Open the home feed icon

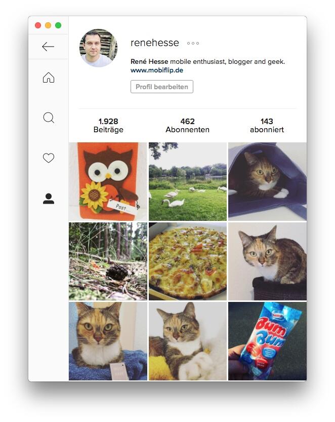pos(49,78)
